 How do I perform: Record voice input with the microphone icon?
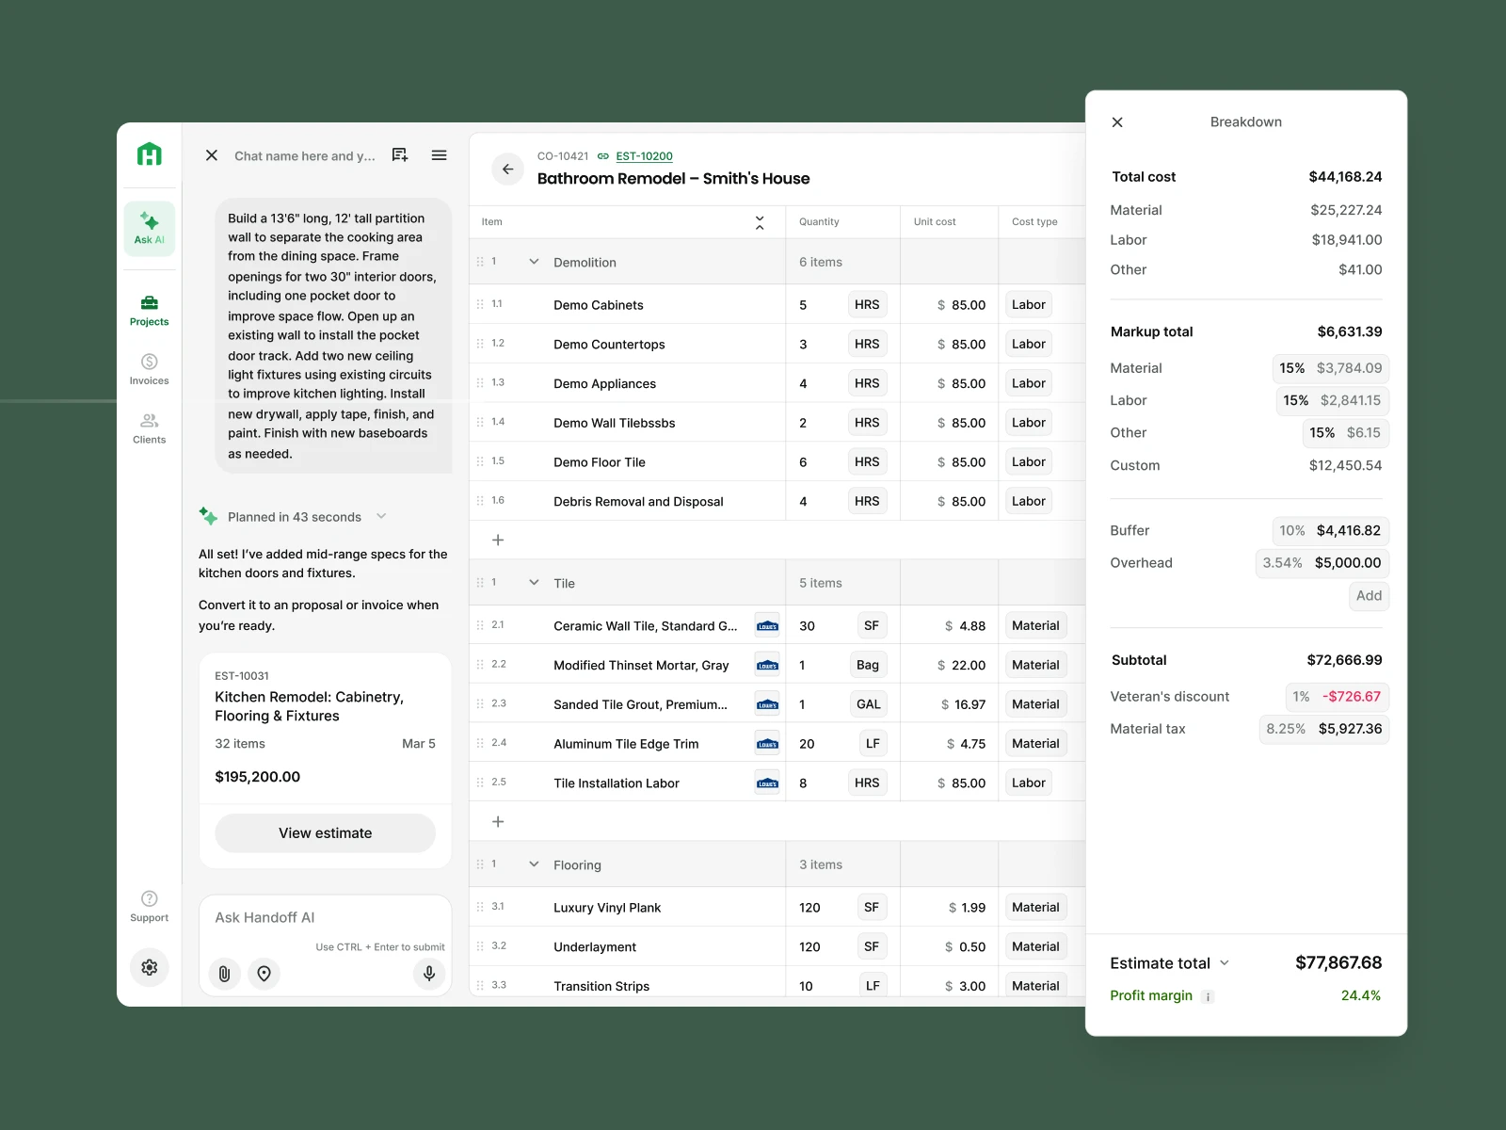coord(429,974)
